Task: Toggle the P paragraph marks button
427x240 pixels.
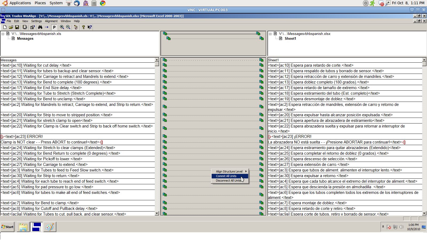Action: pyautogui.click(x=54, y=27)
